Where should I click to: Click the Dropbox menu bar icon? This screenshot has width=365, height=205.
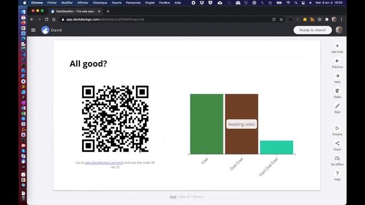point(202,3)
